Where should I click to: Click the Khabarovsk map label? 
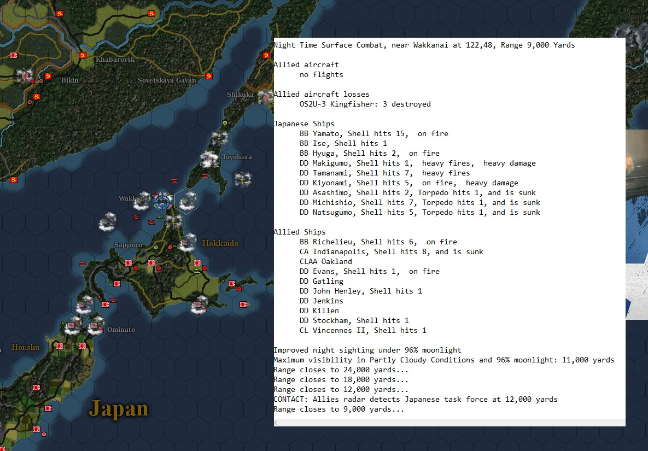[115, 60]
